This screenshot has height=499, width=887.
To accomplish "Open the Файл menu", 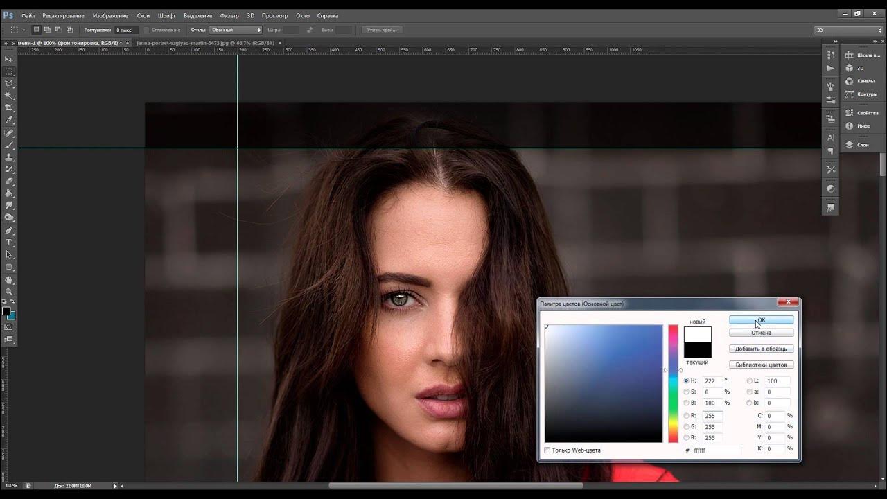I will click(x=28, y=15).
